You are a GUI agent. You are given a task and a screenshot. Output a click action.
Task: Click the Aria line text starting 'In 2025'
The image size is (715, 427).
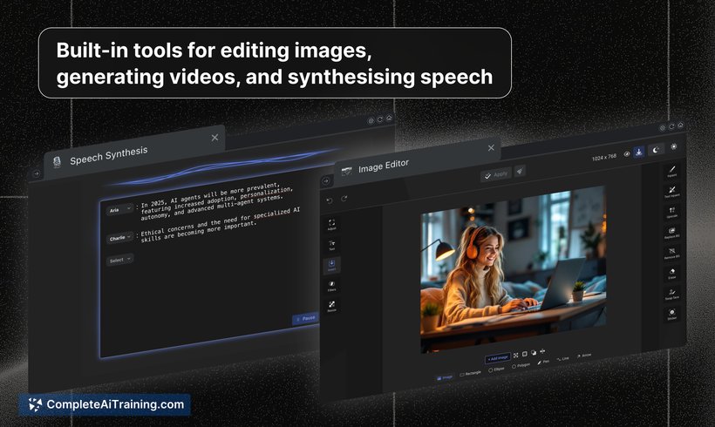[x=215, y=201]
